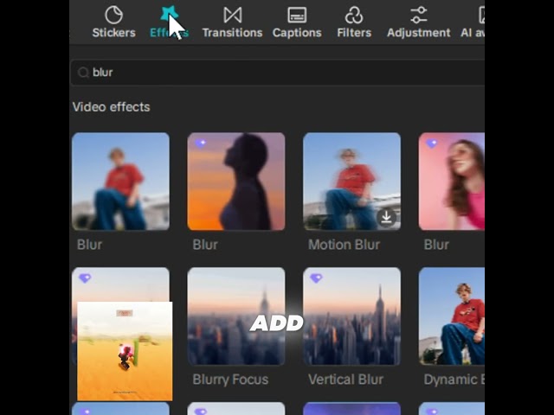Click the Adjustment sliders icon
Screen dimensions: 554x415
pyautogui.click(x=419, y=16)
